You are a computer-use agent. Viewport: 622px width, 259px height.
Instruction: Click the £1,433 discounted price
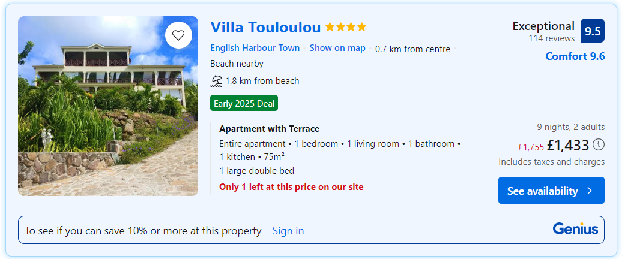click(567, 145)
